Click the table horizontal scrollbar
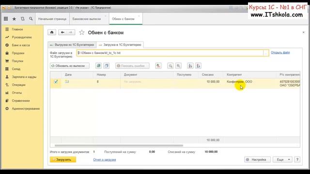The width and height of the screenshot is (310, 174). tap(119, 145)
